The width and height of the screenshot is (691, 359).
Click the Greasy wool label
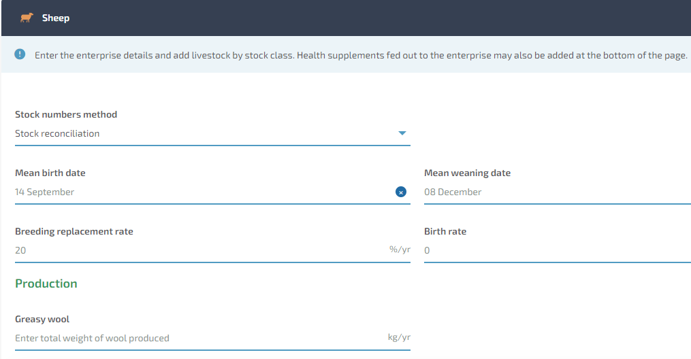[42, 319]
